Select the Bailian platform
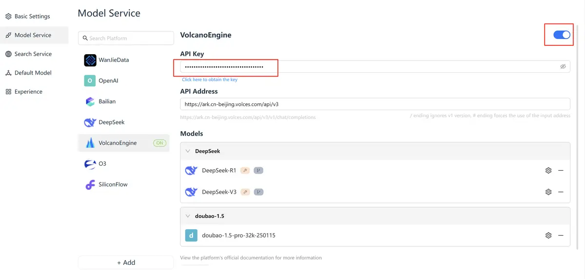The height and width of the screenshot is (279, 585). coord(107,101)
